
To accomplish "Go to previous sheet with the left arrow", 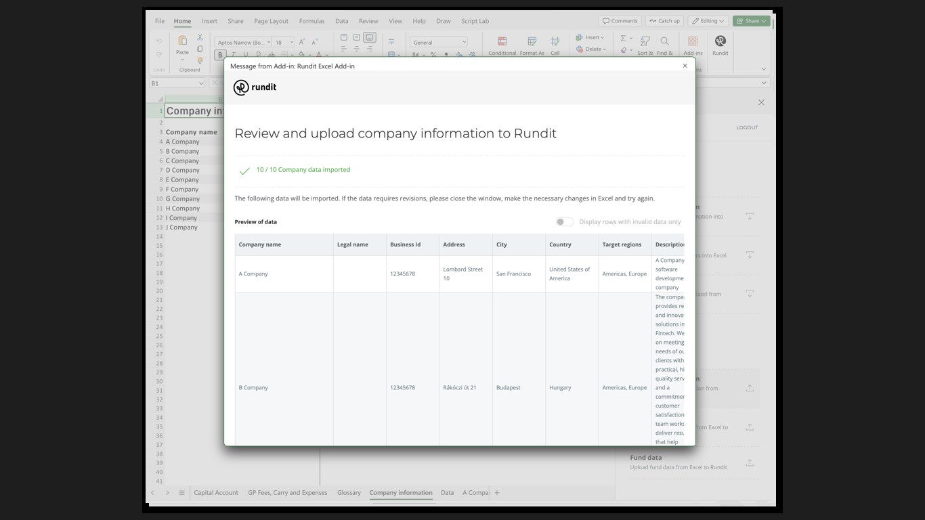I will click(x=152, y=493).
